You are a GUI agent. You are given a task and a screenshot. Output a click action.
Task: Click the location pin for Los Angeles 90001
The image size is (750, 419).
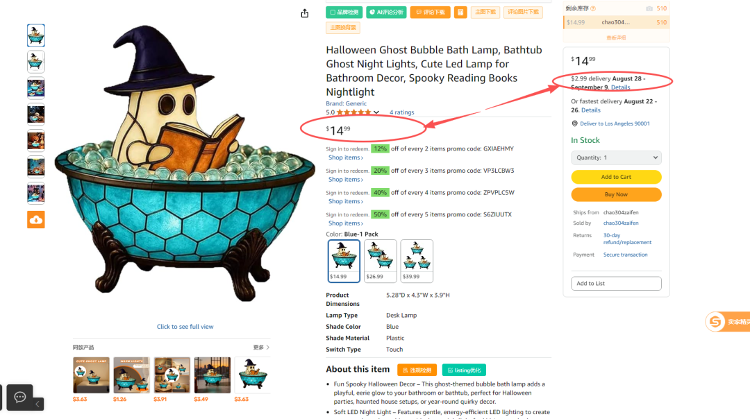point(574,123)
